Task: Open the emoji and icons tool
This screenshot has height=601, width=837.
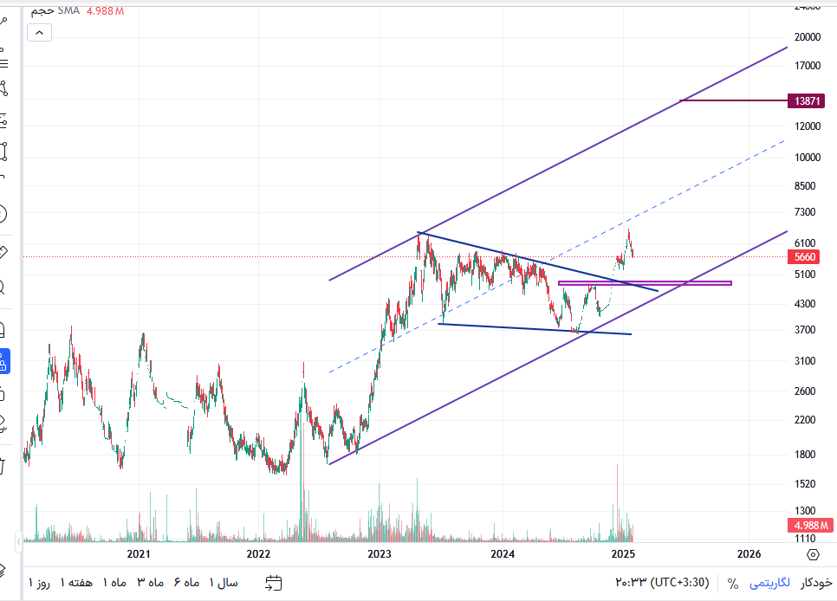Action: (x=3, y=214)
